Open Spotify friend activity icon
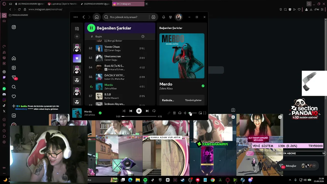This screenshot has width=327, height=184. 170,17
